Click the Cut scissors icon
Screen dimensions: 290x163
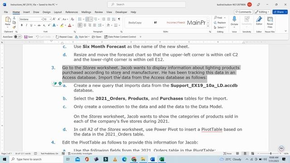(14, 18)
